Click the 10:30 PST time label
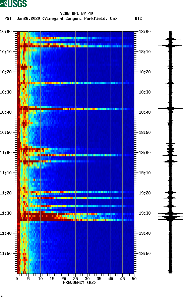Image resolution: width=185 pixels, height=300 pixels. 6,92
